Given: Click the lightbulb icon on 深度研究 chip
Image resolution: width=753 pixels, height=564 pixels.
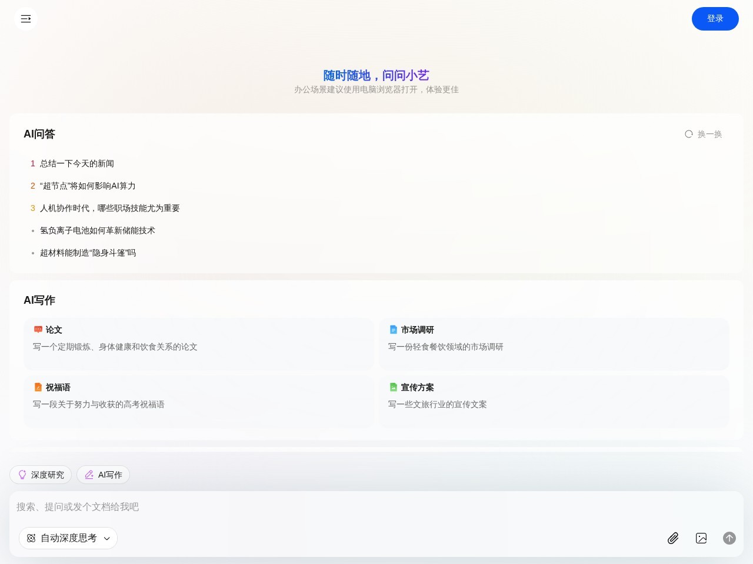Looking at the screenshot, I should (x=23, y=475).
